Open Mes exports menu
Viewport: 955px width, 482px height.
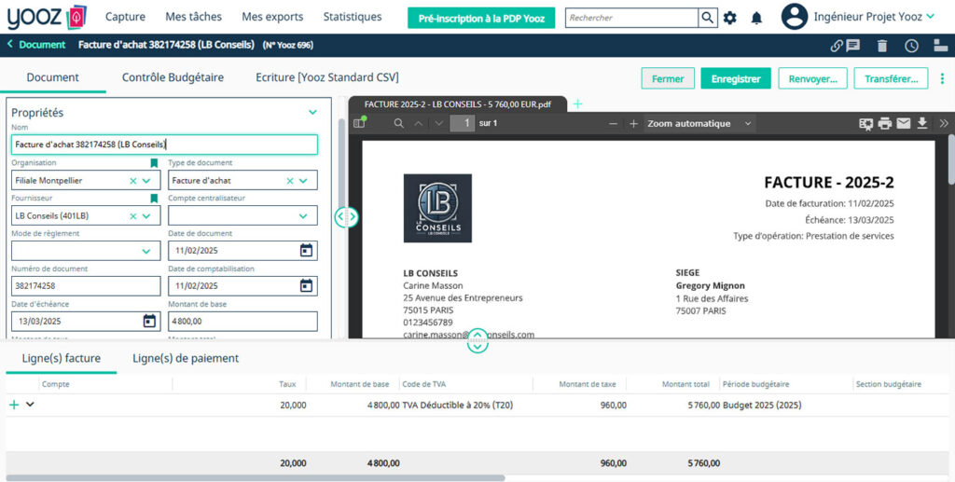(x=272, y=17)
